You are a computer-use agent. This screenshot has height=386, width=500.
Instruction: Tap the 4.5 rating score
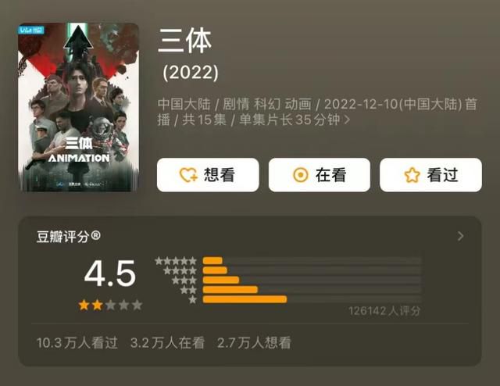pos(110,273)
